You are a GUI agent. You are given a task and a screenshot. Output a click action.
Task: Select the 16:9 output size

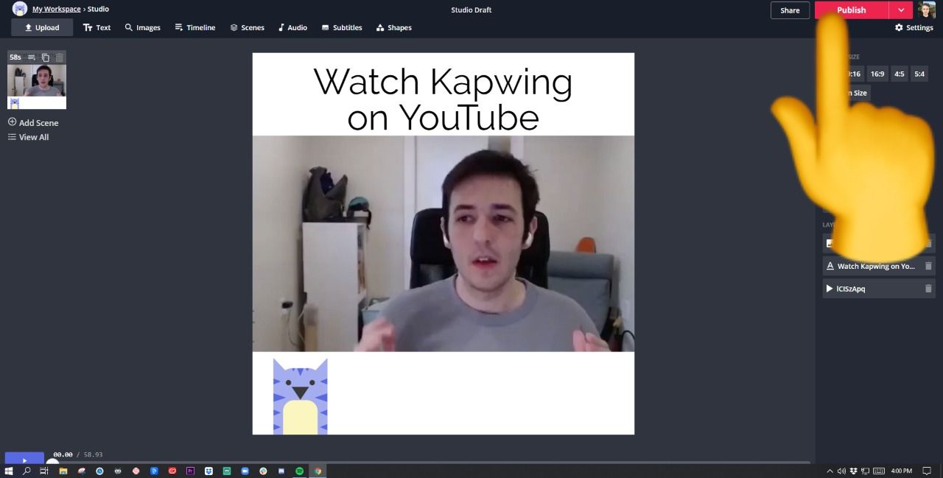coord(877,74)
